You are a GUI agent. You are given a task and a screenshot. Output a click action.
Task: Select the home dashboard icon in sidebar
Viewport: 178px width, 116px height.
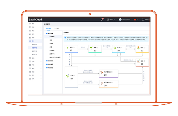[30, 24]
